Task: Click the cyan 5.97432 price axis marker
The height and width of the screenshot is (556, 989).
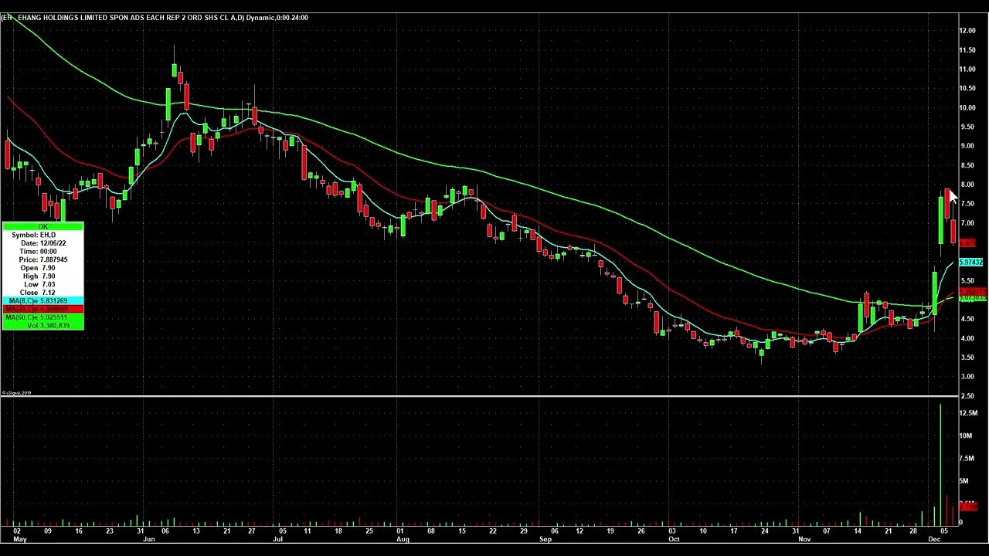Action: (x=970, y=263)
